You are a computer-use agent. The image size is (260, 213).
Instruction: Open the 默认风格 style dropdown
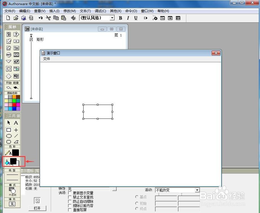pyautogui.click(x=112, y=18)
